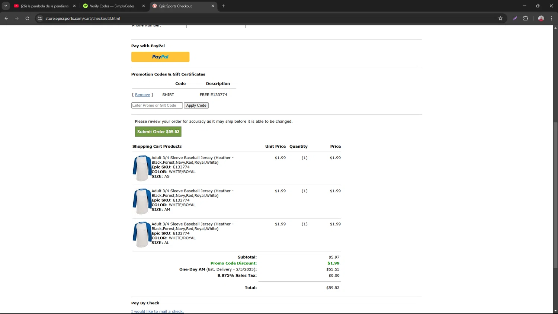Viewport: 558px width, 314px height.
Task: Bookmark this page with the star icon
Action: click(500, 18)
